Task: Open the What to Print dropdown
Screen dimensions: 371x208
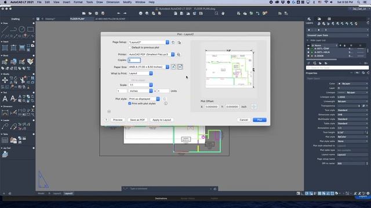Action: [140, 73]
